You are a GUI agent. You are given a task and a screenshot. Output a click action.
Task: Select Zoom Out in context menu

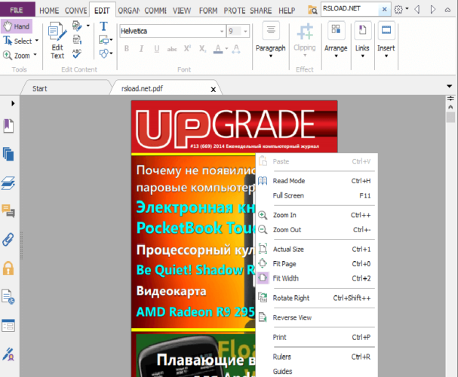(315, 230)
